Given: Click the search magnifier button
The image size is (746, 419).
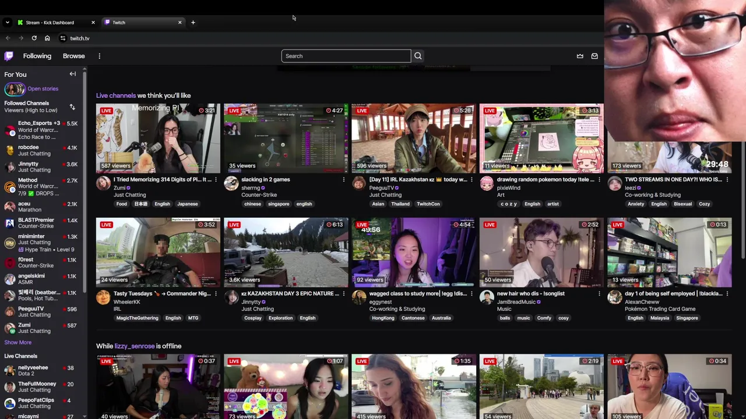Looking at the screenshot, I should [x=418, y=56].
